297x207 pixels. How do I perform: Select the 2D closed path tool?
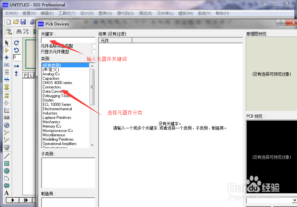point(7,186)
